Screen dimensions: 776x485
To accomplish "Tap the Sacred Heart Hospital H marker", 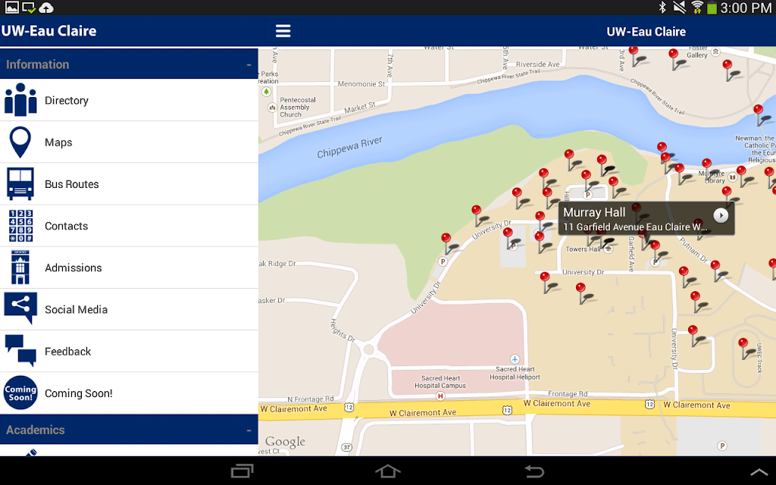I will pyautogui.click(x=440, y=396).
